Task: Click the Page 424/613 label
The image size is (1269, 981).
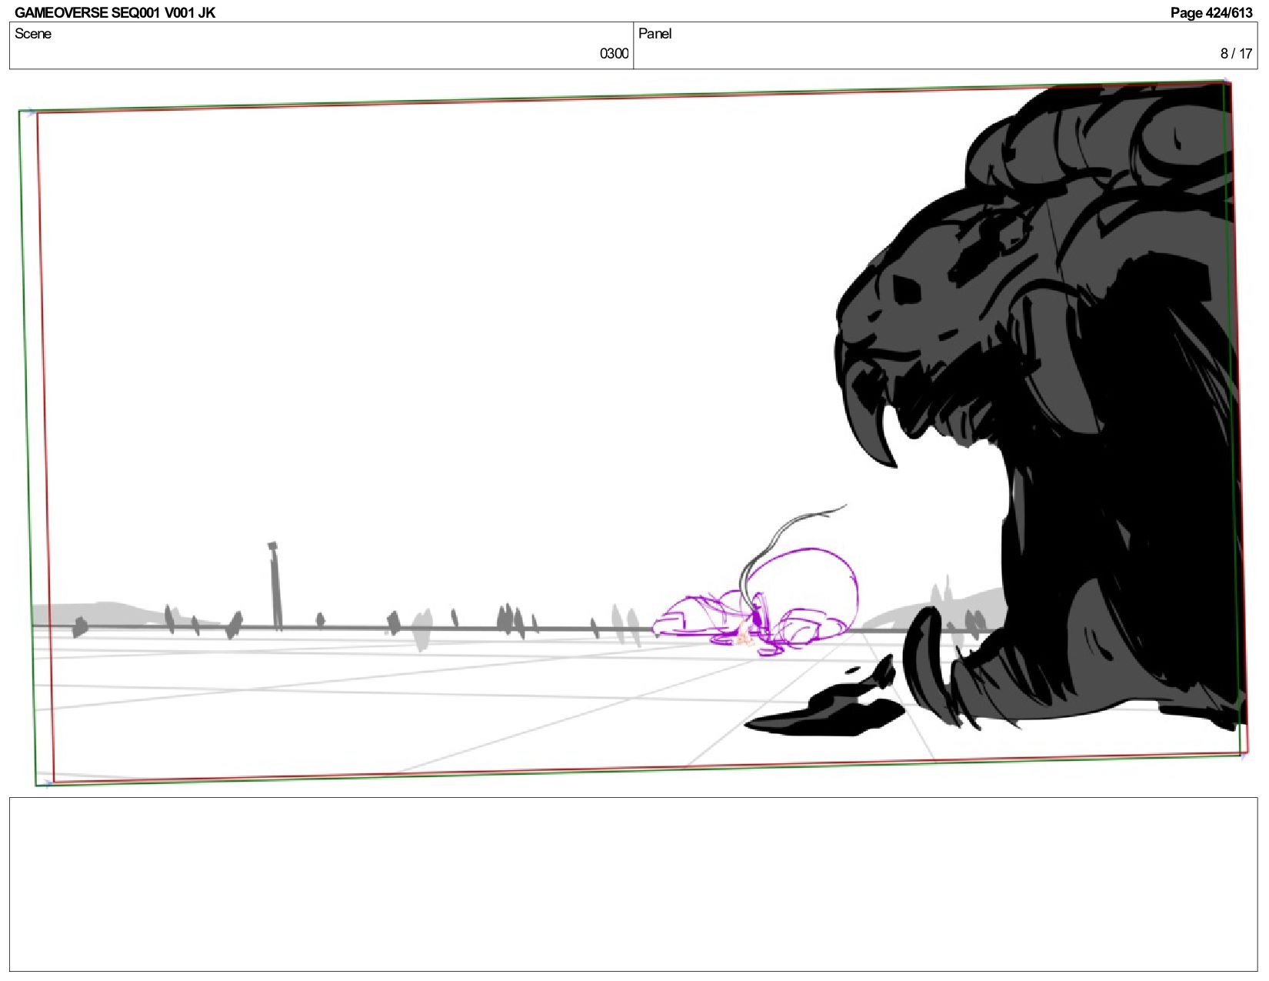Action: click(1211, 12)
